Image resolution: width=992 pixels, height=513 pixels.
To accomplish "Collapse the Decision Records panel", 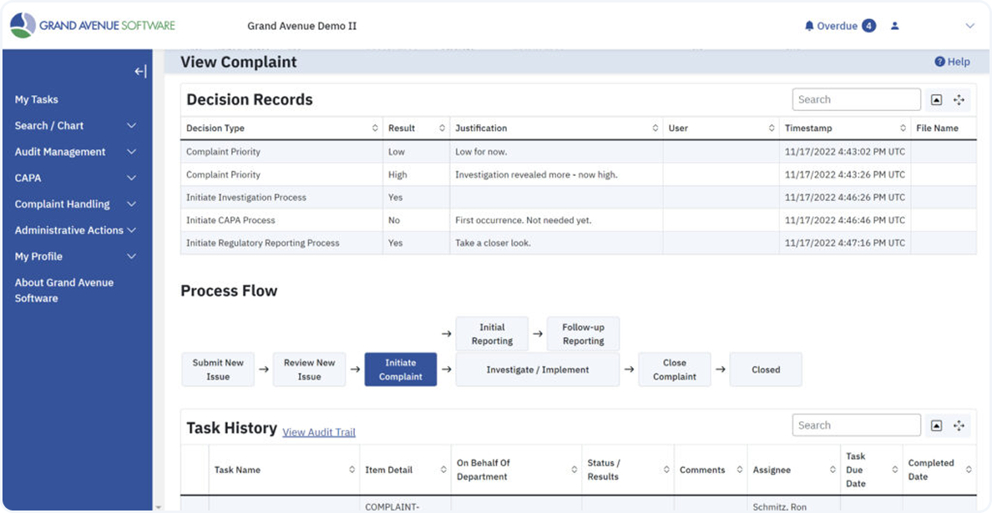I will click(936, 99).
